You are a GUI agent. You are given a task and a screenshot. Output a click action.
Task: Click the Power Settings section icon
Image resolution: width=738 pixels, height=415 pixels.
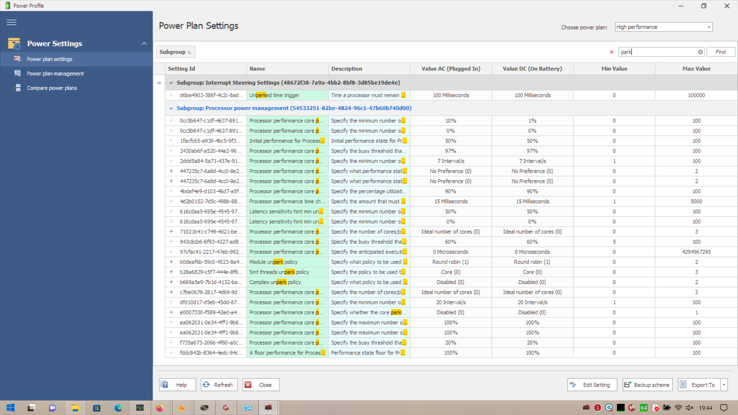point(14,44)
